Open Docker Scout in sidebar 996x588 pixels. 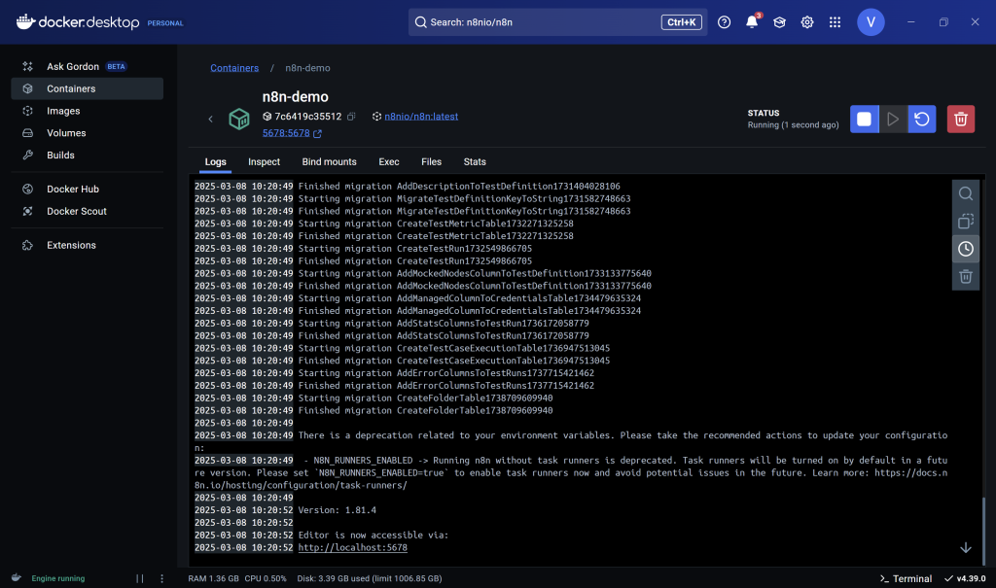[x=87, y=212]
